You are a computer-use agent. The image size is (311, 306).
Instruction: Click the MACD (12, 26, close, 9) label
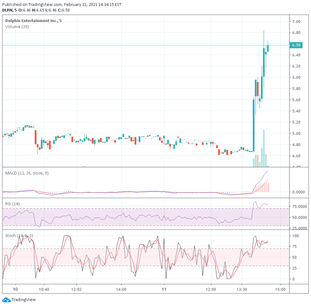(x=27, y=173)
